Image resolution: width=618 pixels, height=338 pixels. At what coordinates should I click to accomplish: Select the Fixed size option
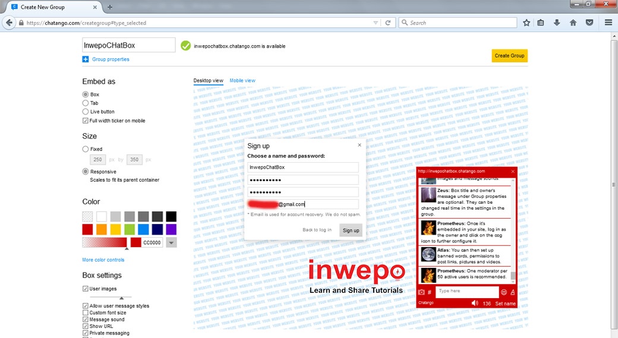tap(85, 149)
